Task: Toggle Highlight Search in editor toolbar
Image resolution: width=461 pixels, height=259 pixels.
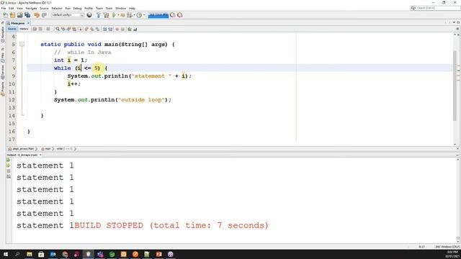Action: click(x=74, y=29)
